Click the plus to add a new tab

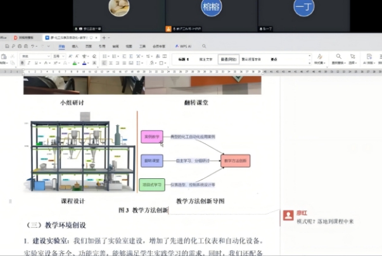[104, 38]
